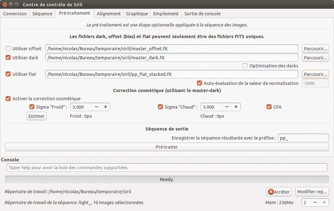Uncheck the CFA checkbox
Viewport: 334px width, 211px height.
269,107
